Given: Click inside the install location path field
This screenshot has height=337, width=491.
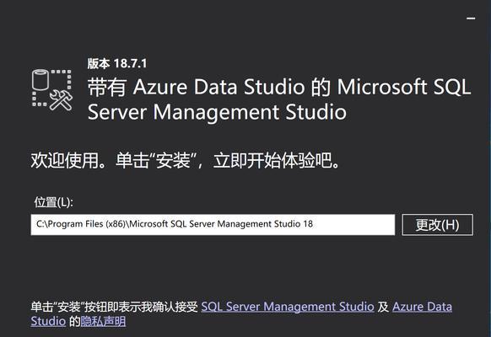Looking at the screenshot, I should 213,224.
